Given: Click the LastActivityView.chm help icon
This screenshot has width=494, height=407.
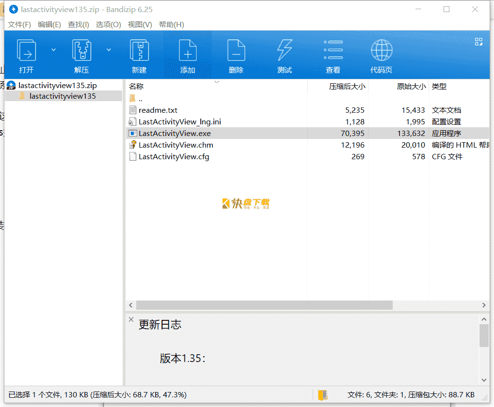Looking at the screenshot, I should click(133, 145).
